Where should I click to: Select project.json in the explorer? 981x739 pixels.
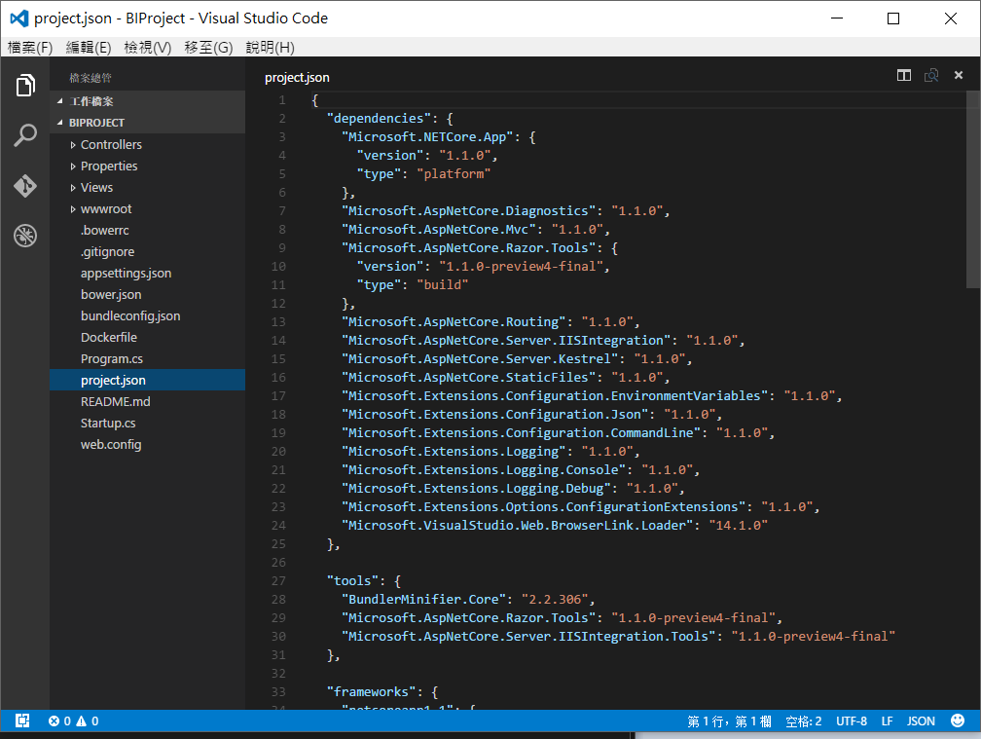tap(147, 380)
